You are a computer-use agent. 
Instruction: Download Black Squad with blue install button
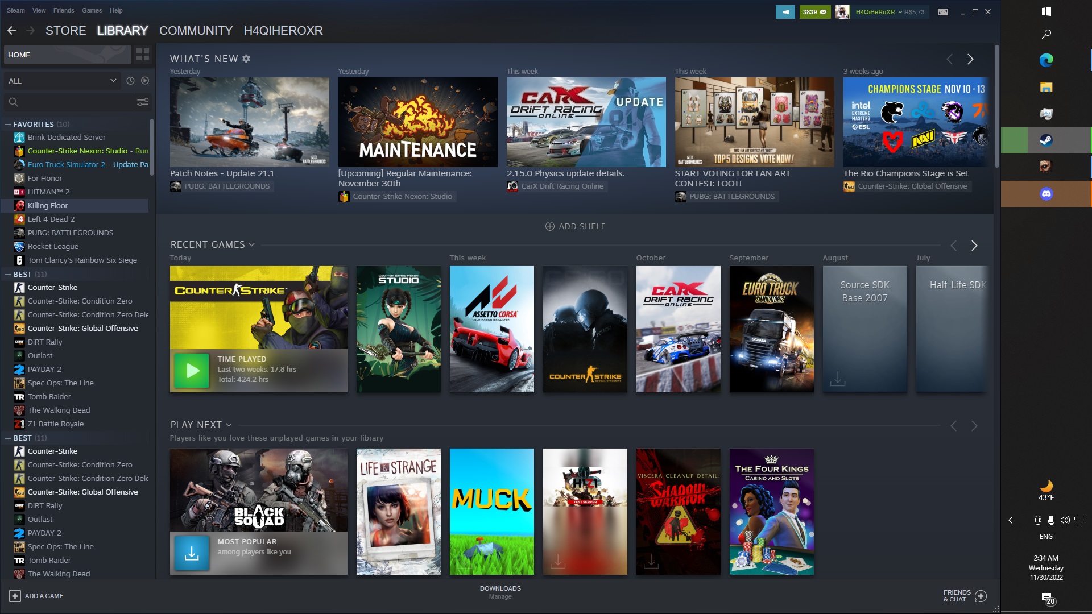point(192,553)
